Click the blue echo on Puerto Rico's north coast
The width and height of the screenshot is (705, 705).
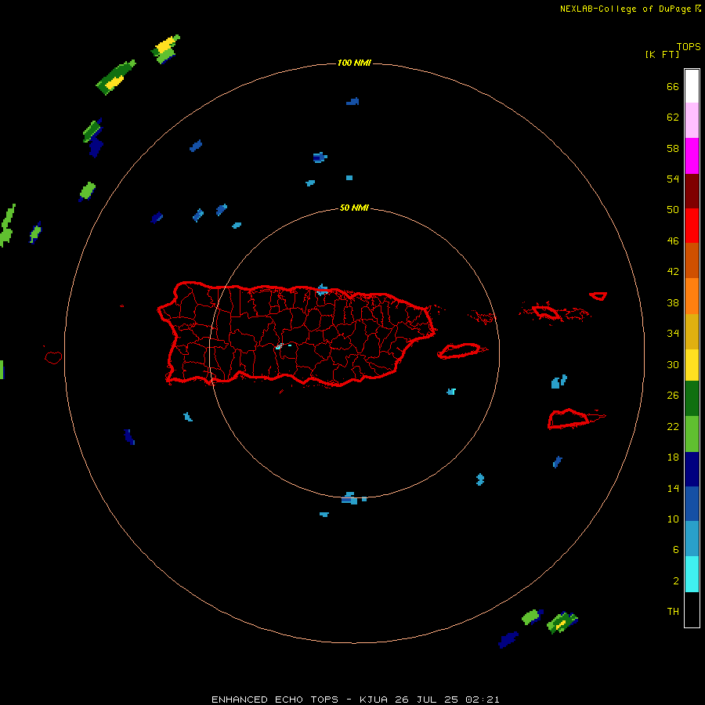click(x=323, y=290)
